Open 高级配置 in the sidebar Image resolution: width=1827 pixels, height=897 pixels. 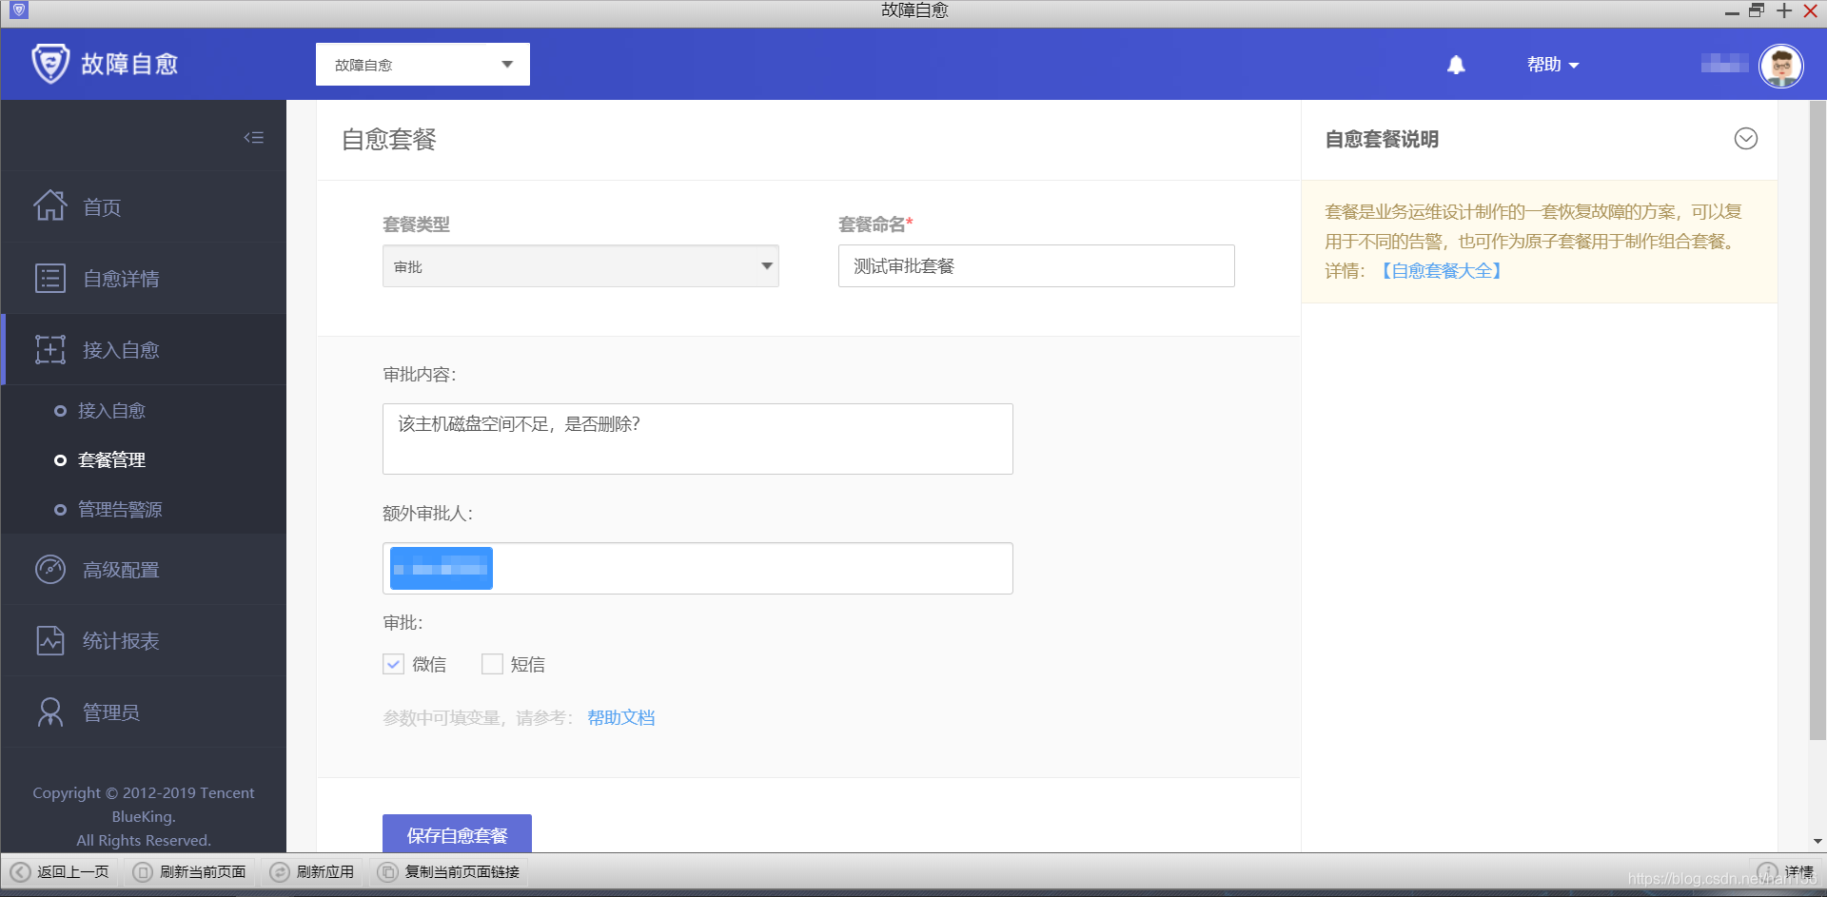[x=144, y=569]
